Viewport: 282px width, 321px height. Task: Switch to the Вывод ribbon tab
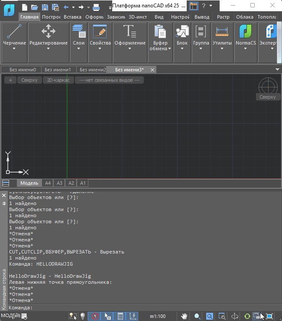pyautogui.click(x=202, y=17)
